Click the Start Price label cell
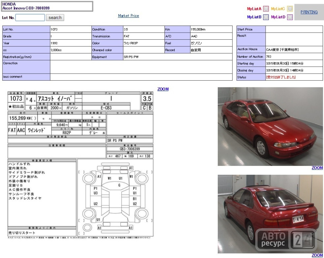The height and width of the screenshot is (258, 324). pos(251,29)
